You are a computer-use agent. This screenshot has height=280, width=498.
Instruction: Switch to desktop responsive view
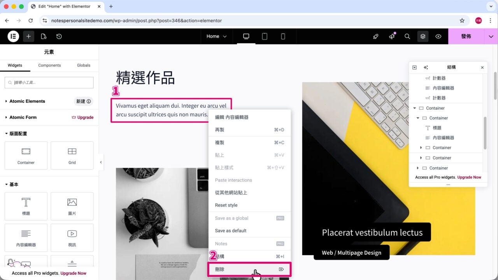click(246, 36)
